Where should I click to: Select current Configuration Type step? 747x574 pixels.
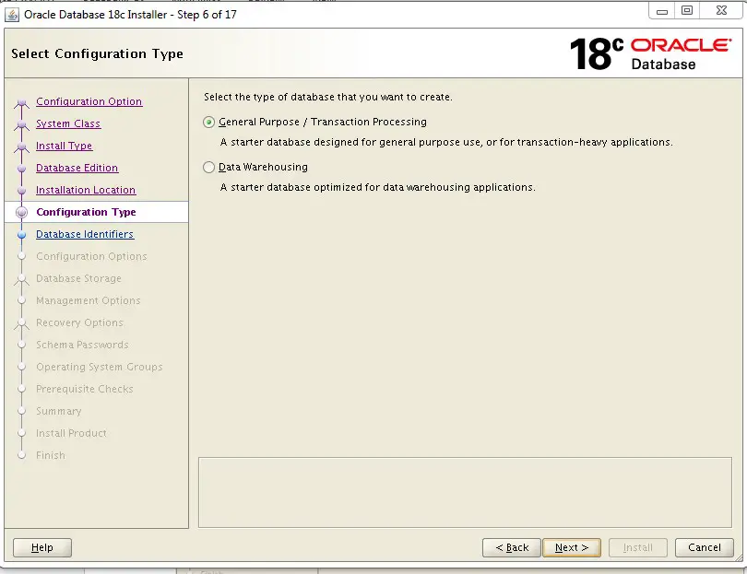[87, 212]
